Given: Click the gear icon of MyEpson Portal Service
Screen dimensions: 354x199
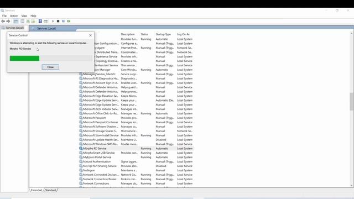Looking at the screenshot, I should (81, 157).
